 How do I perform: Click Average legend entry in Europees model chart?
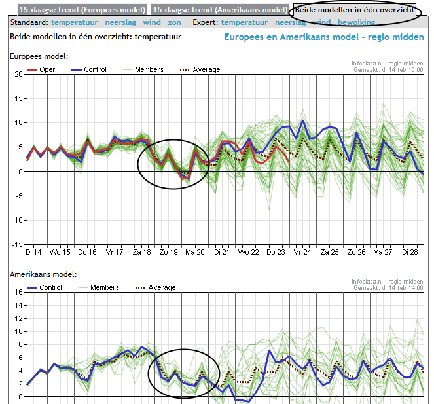point(206,69)
